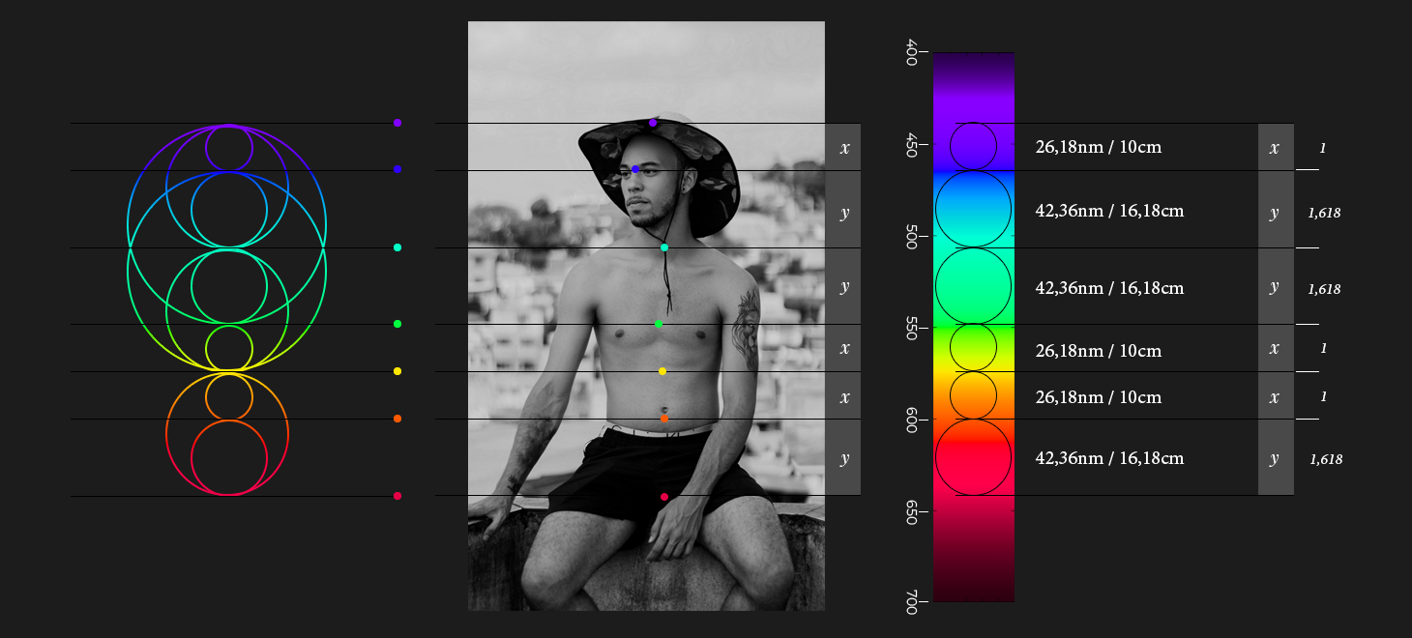Click the violet dot in the left dot column
The width and height of the screenshot is (1412, 638).
tap(397, 123)
